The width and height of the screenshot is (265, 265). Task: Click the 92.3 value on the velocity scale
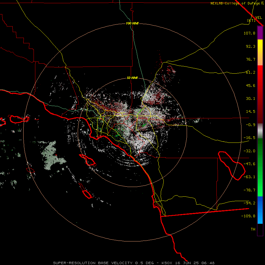251,46
